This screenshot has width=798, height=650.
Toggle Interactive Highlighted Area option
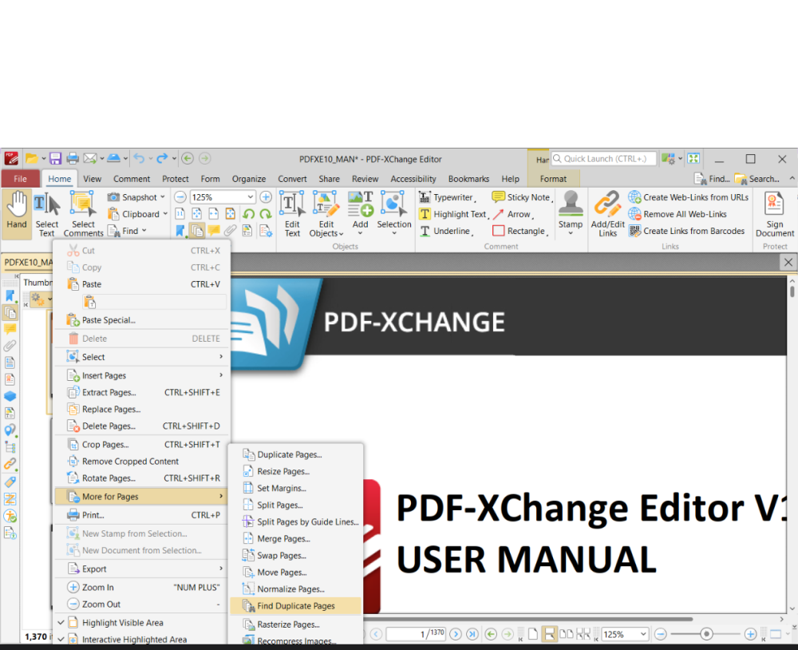click(x=140, y=640)
